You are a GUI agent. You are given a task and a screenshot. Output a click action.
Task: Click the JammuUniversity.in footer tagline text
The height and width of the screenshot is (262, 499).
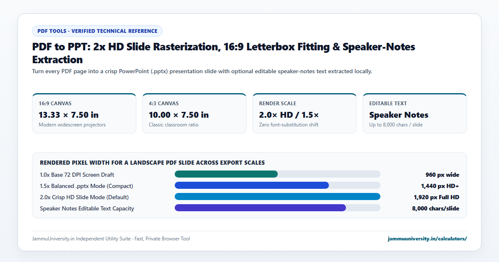tap(111, 239)
